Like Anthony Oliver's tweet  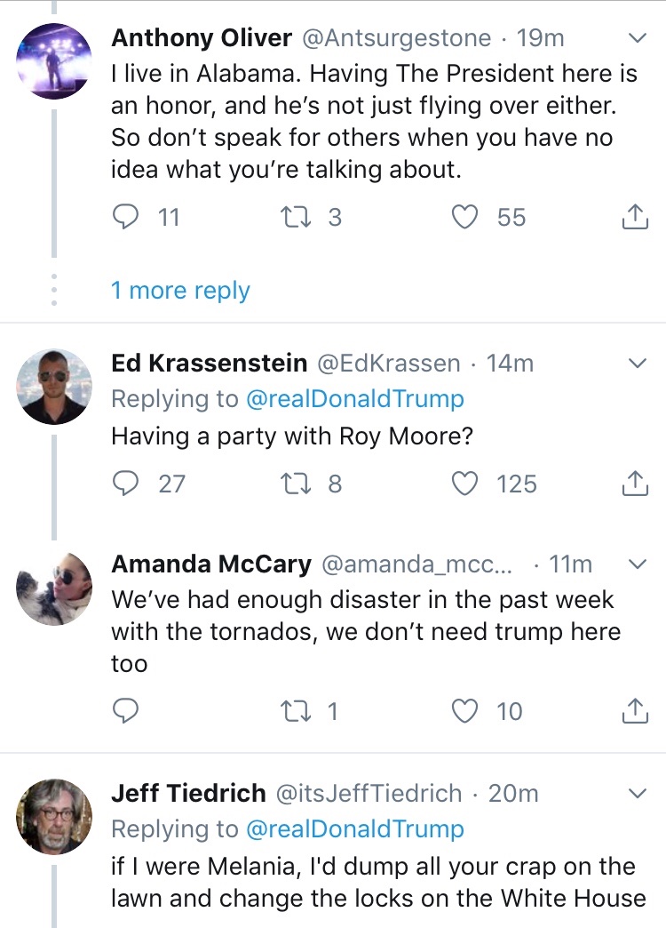(x=465, y=217)
